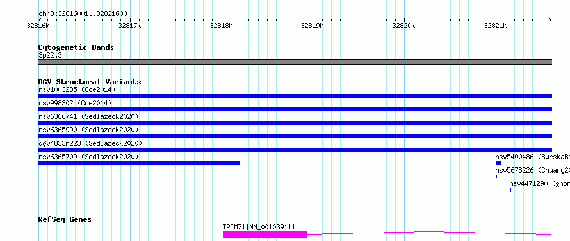Image resolution: width=570 pixels, height=241 pixels.
Task: Click the short blue bar for nsv6365709
Action: coord(139,163)
